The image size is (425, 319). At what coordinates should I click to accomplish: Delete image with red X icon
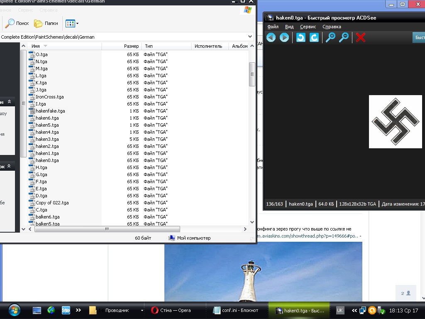(361, 37)
